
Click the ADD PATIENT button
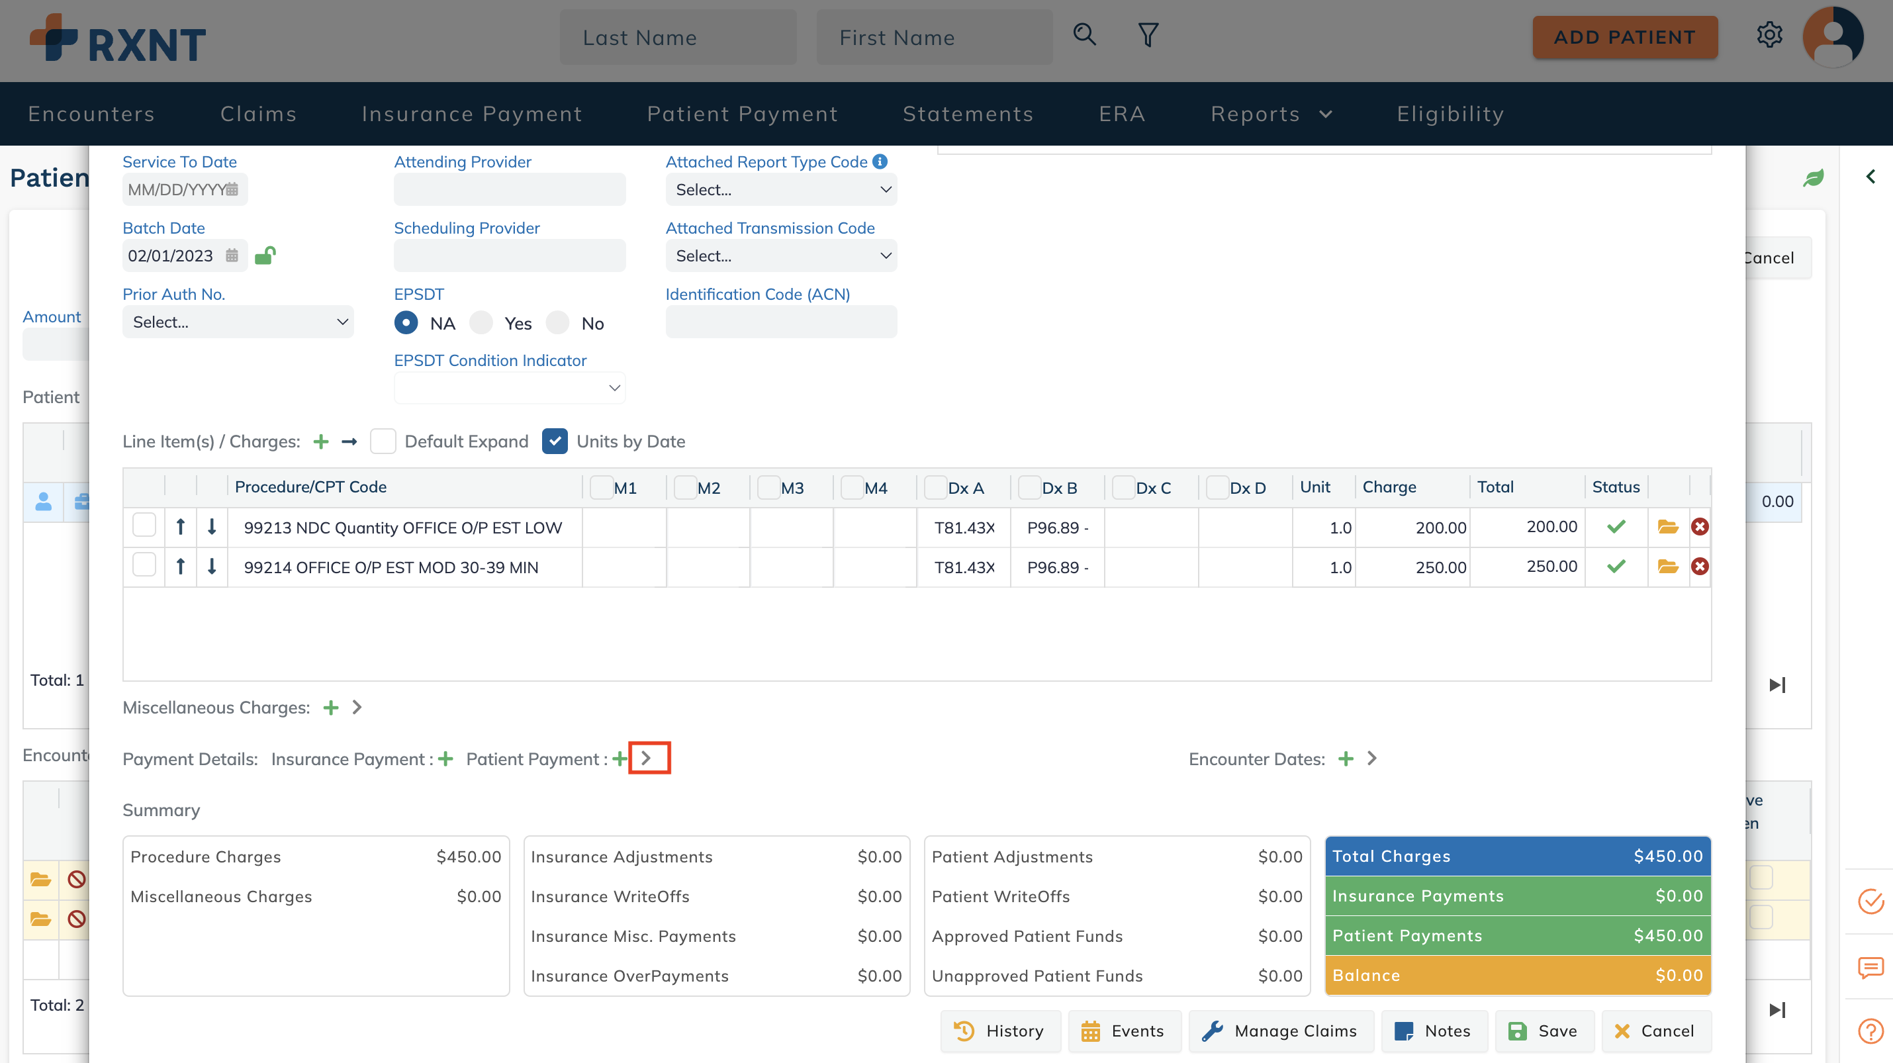tap(1625, 36)
